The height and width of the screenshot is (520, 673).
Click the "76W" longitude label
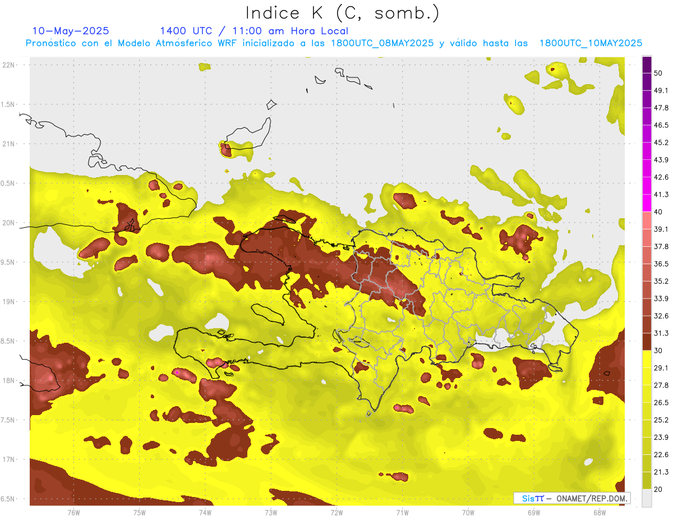[x=73, y=512]
